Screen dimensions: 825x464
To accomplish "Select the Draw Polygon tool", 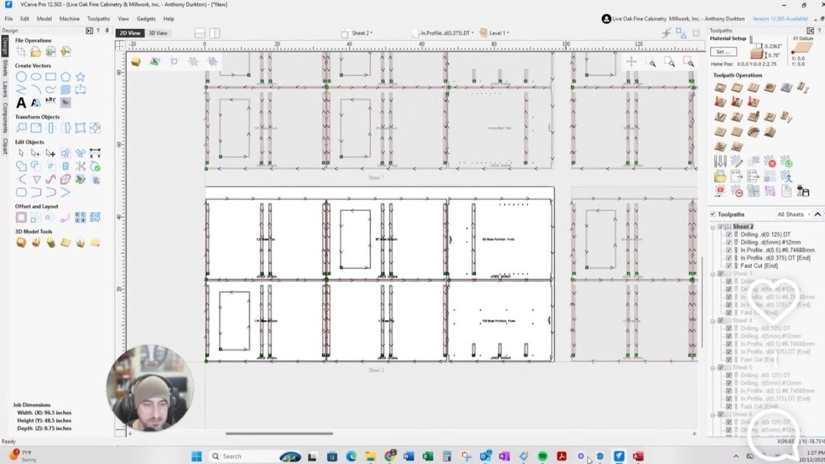I will [x=66, y=77].
